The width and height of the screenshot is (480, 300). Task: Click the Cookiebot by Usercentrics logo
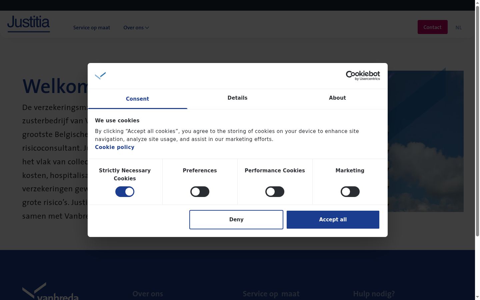point(363,75)
